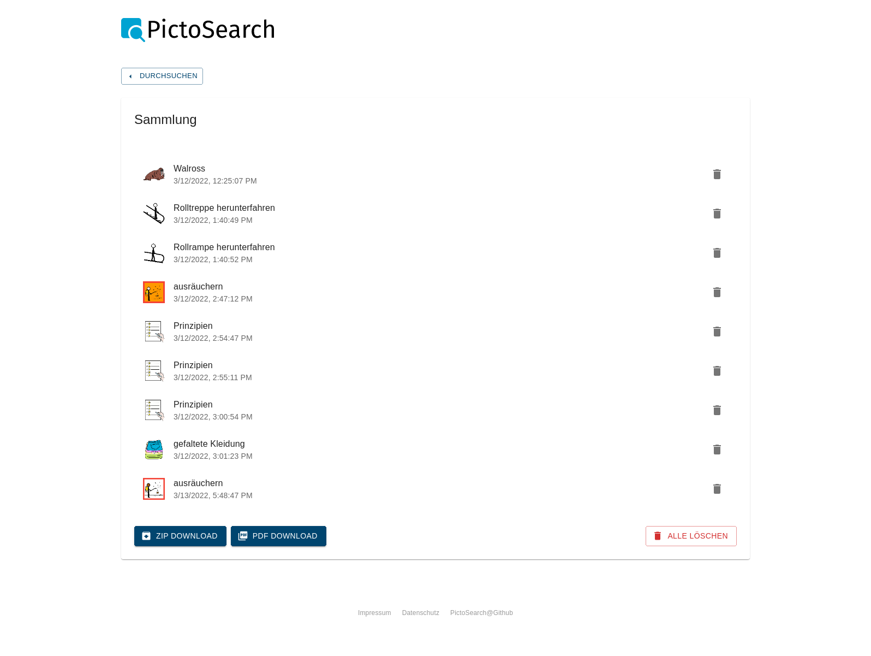Download the collection as ZIP

point(180,536)
